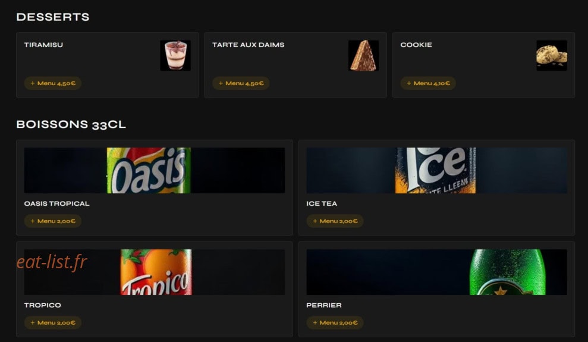Viewport: 588px width, 342px height.
Task: Select the Tropico item title
Action: [x=42, y=305]
